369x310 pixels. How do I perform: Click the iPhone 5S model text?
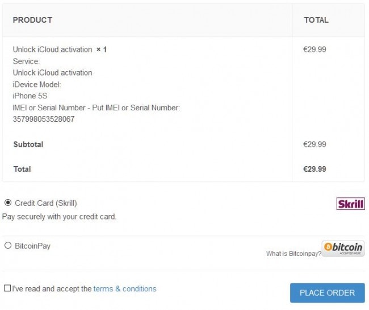click(x=30, y=96)
